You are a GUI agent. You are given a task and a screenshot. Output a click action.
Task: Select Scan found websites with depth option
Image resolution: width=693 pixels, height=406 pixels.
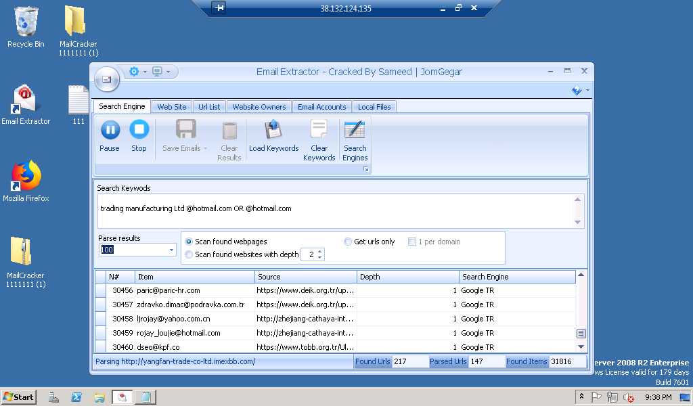(x=189, y=254)
